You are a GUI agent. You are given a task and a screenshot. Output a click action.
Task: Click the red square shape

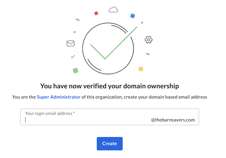point(96,13)
